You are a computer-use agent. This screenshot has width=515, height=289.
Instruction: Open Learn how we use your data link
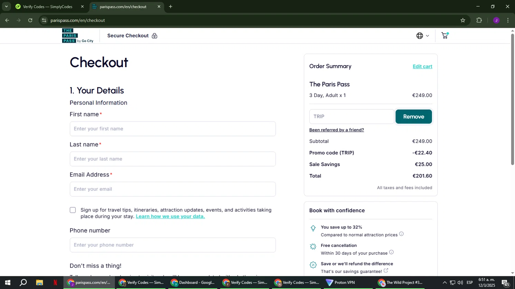[x=170, y=216]
